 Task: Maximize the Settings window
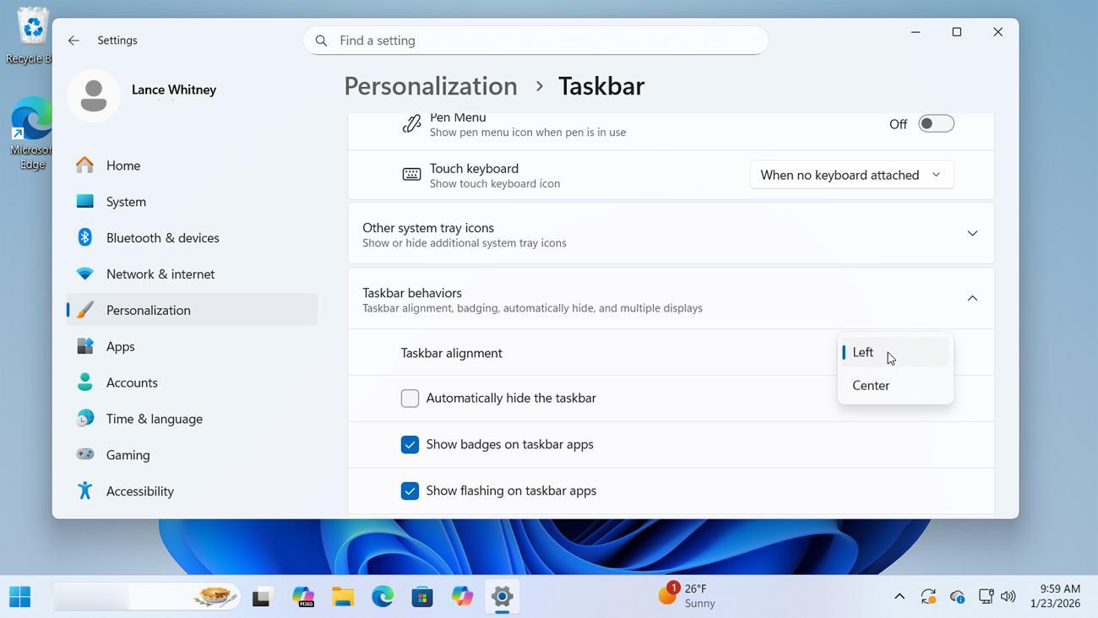[956, 32]
